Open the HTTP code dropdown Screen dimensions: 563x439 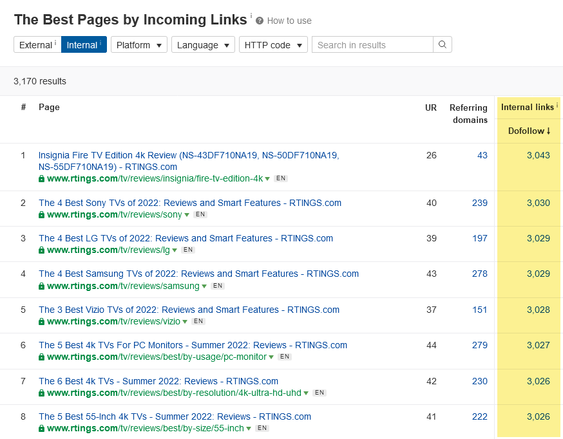(273, 45)
